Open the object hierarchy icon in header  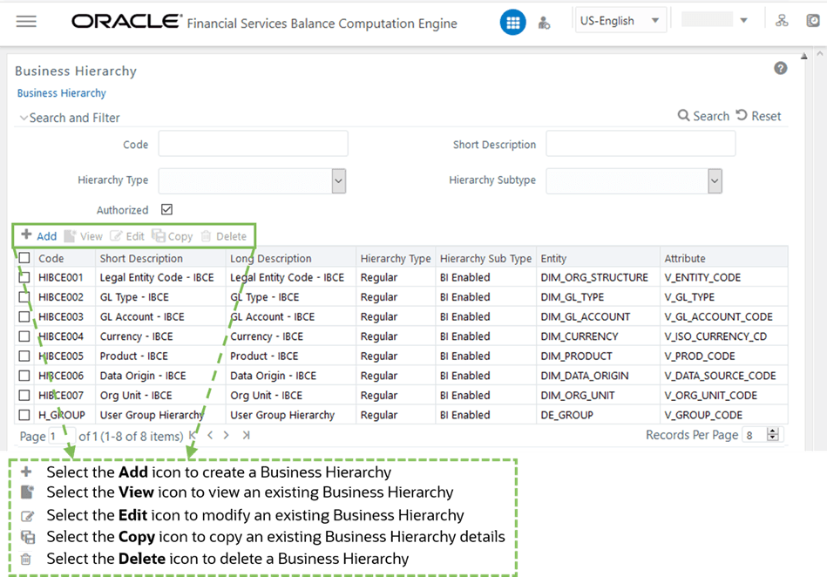pos(782,21)
